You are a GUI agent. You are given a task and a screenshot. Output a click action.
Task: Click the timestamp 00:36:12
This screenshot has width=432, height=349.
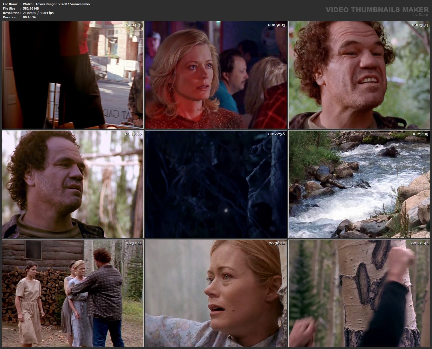(x=277, y=243)
